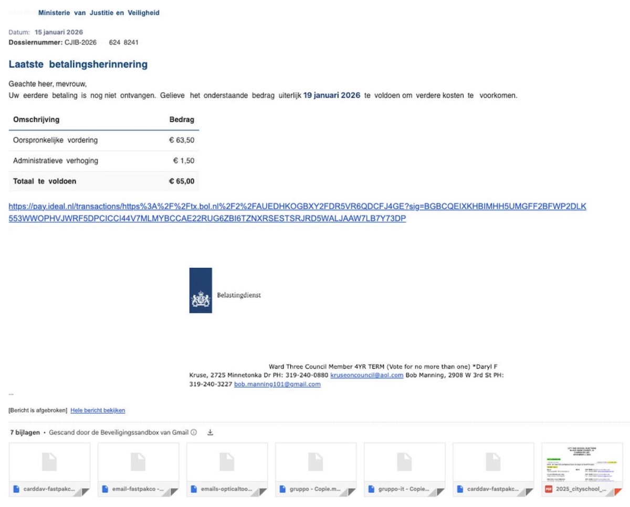Open the last carddav-fastpakco attachment thumbnail

click(493, 462)
